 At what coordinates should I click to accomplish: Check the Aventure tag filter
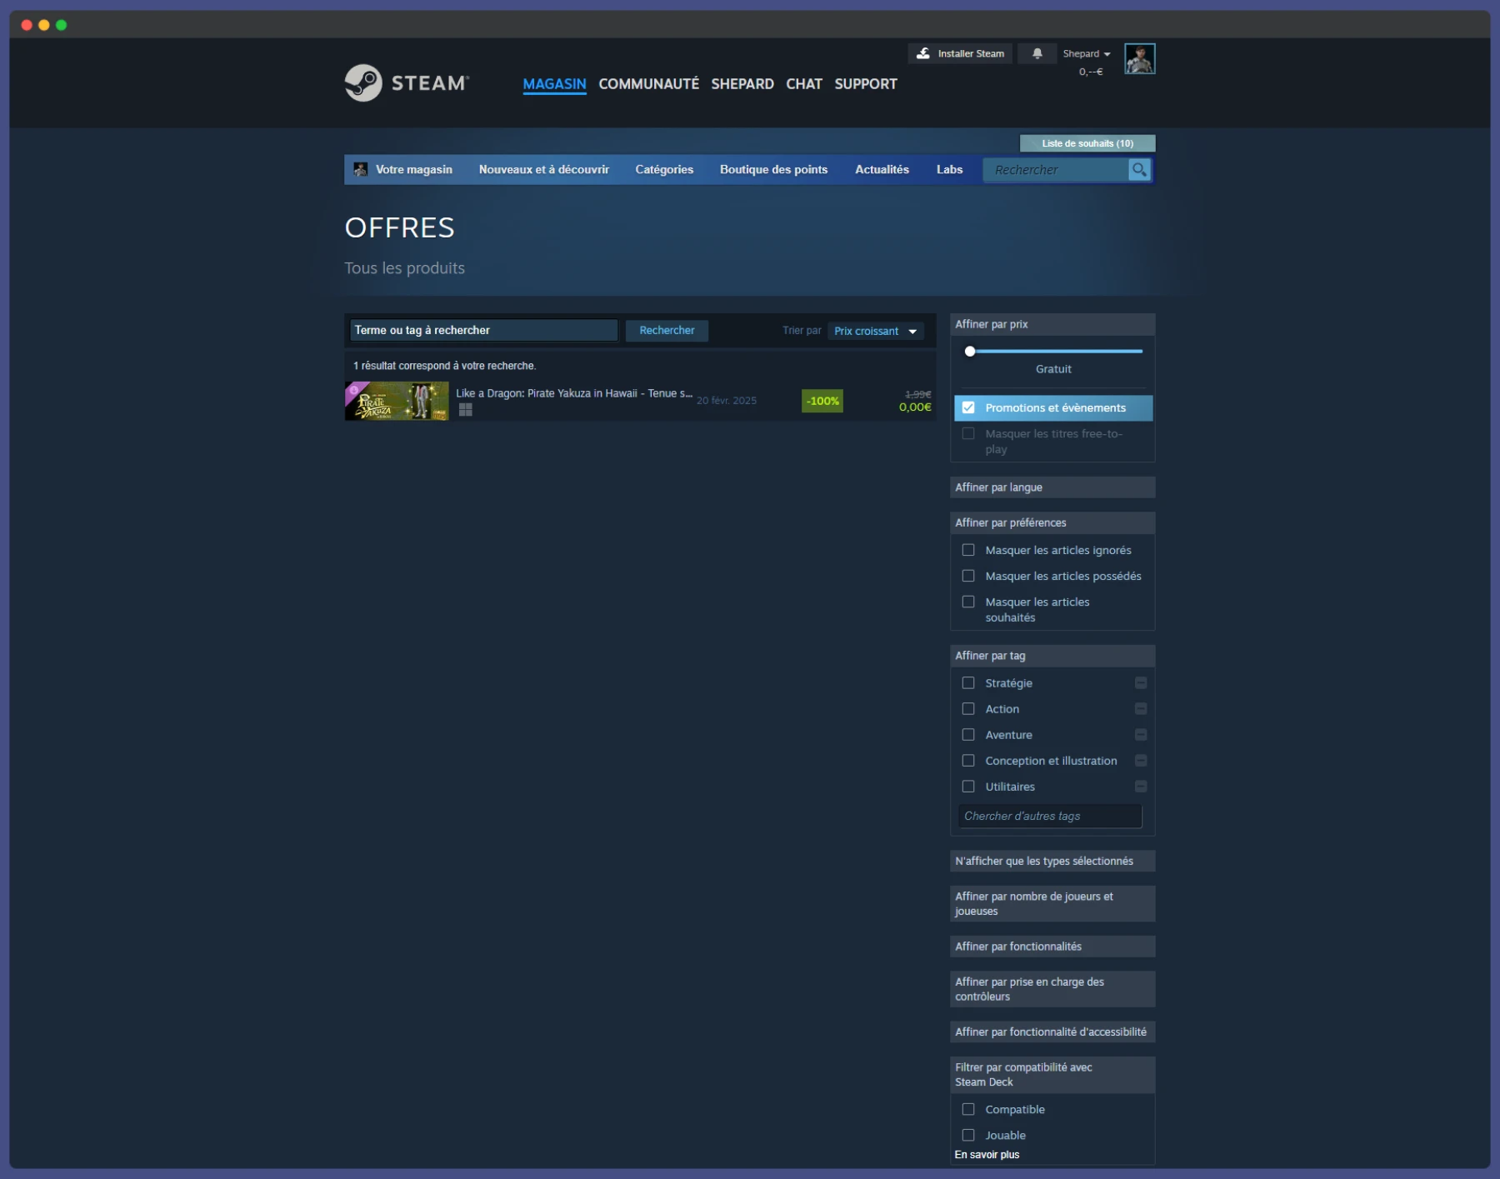[968, 735]
